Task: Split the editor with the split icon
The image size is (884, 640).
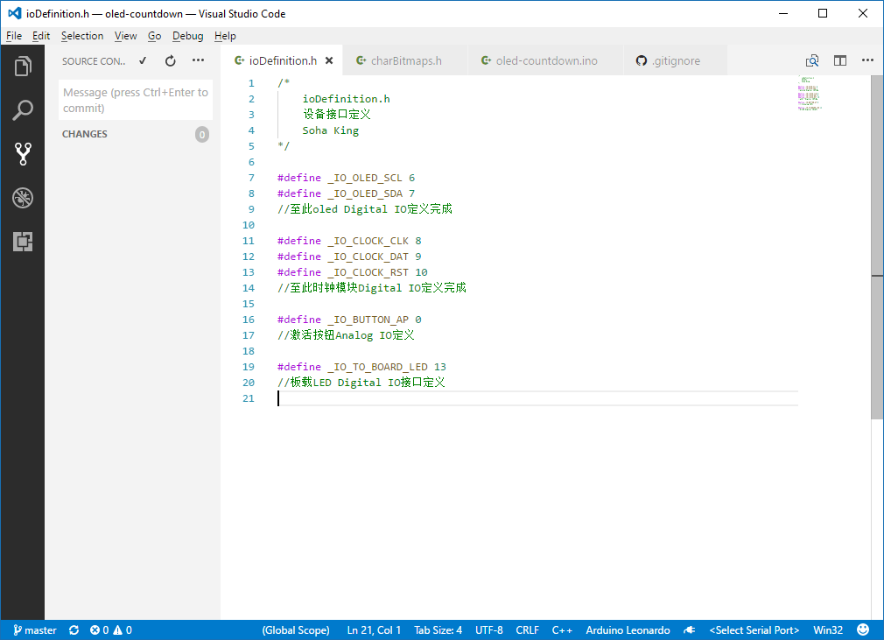Action: (840, 60)
